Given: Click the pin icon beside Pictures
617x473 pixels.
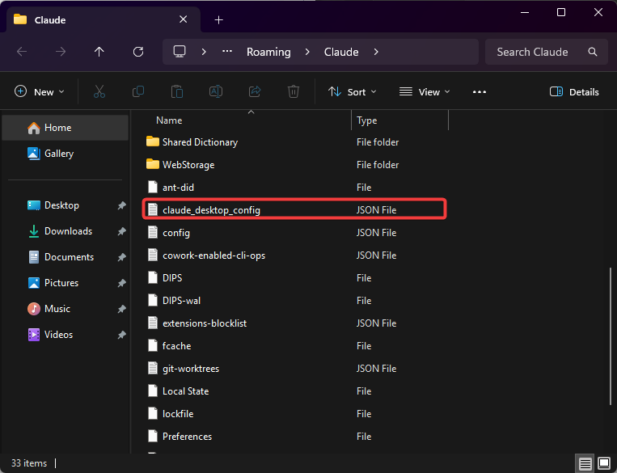Looking at the screenshot, I should (x=121, y=283).
